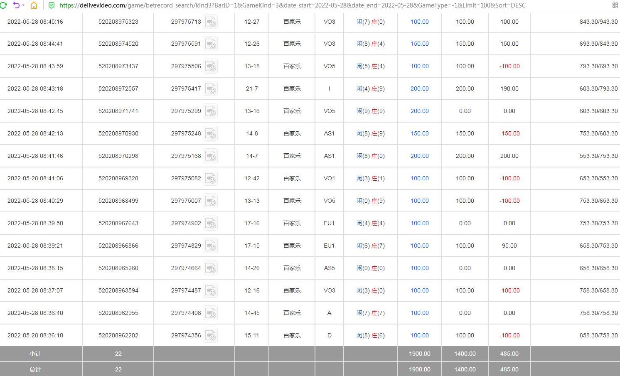Click the undo back arrow icon
Image resolution: width=620 pixels, height=376 pixels.
coord(16,5)
